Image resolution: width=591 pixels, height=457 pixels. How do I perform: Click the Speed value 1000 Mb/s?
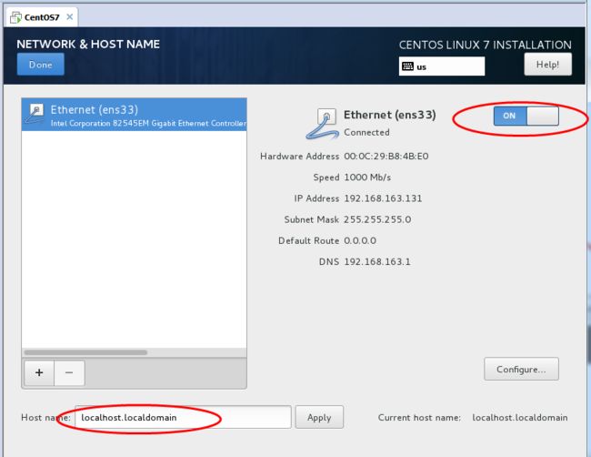tap(367, 178)
